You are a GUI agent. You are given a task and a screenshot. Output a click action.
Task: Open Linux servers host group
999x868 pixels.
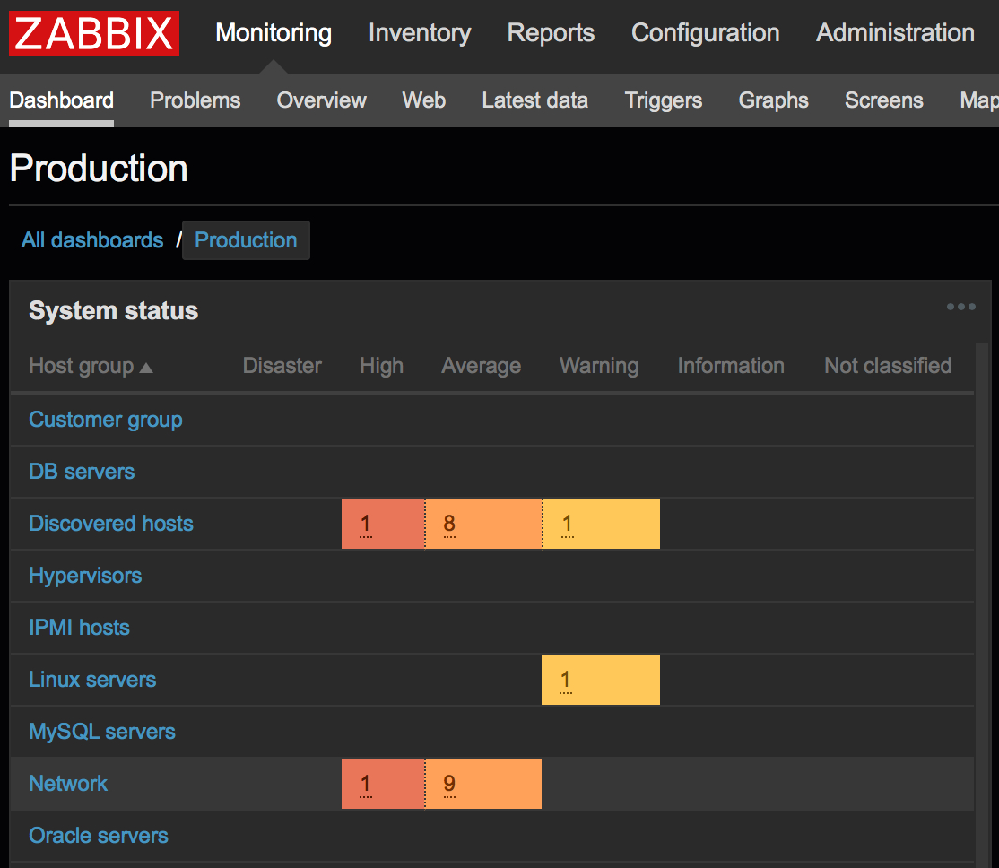coord(92,680)
